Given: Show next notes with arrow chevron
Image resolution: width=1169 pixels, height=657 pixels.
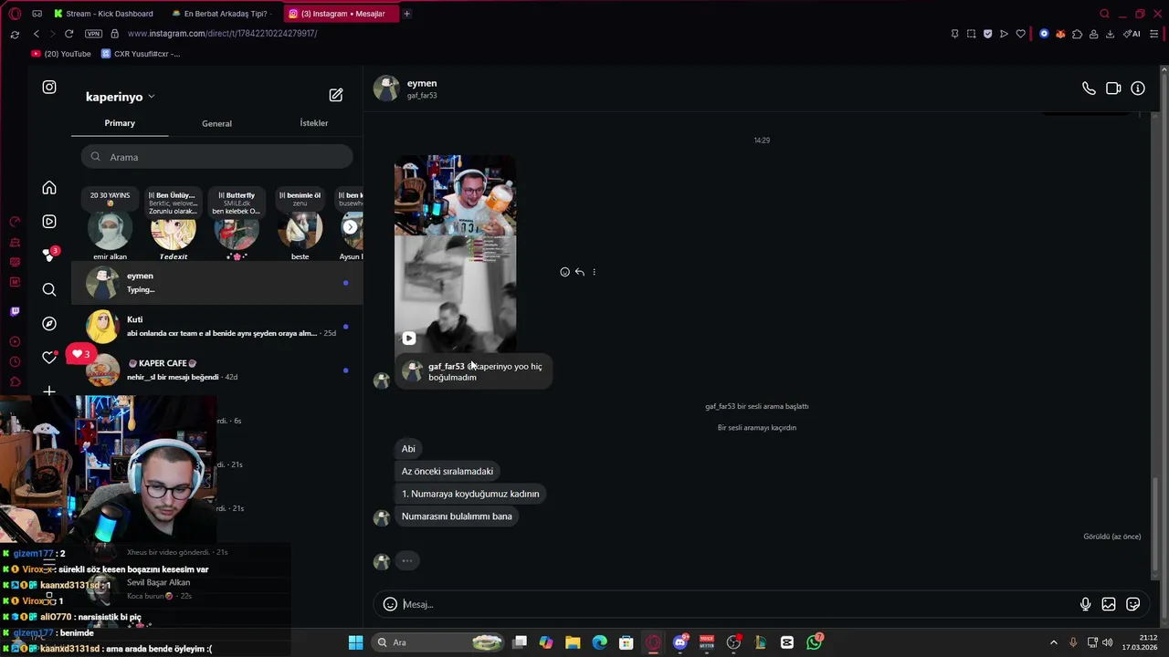Looking at the screenshot, I should [x=350, y=226].
